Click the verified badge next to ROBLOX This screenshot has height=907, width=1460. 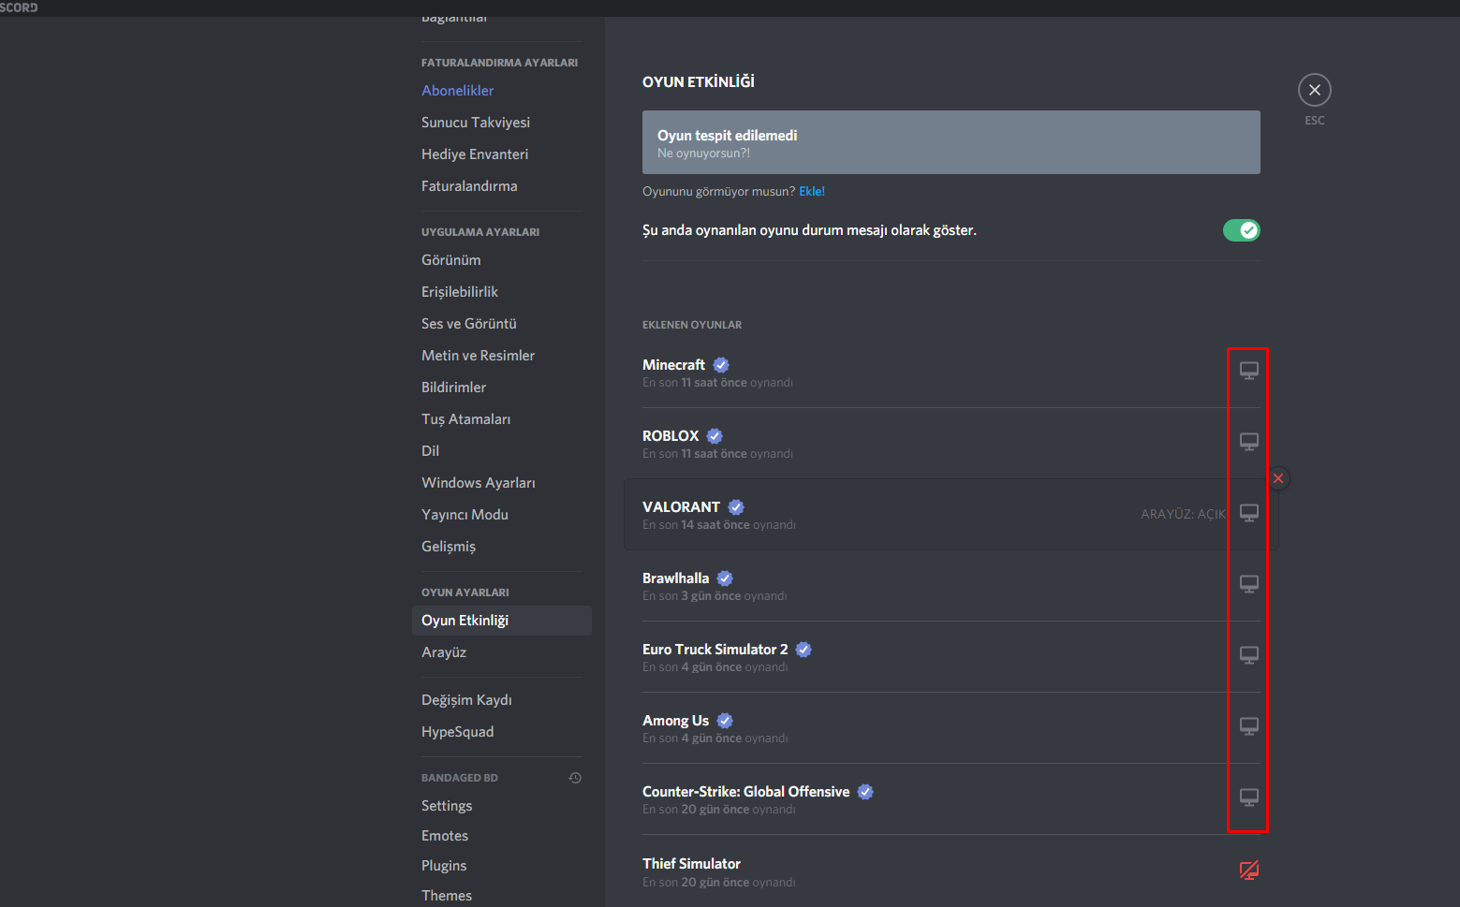tap(715, 436)
